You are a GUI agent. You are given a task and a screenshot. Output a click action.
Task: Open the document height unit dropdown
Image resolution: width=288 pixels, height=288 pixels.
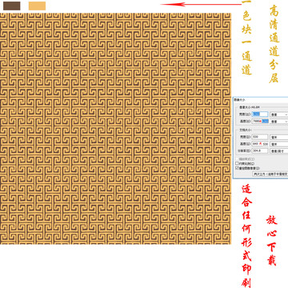(279, 144)
